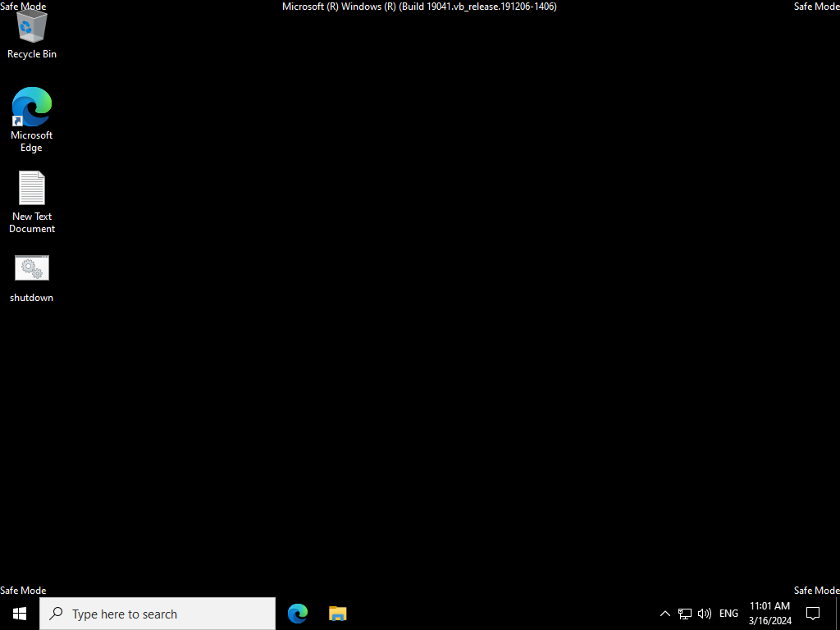Open the Windows Start menu
The width and height of the screenshot is (840, 630).
(x=20, y=614)
